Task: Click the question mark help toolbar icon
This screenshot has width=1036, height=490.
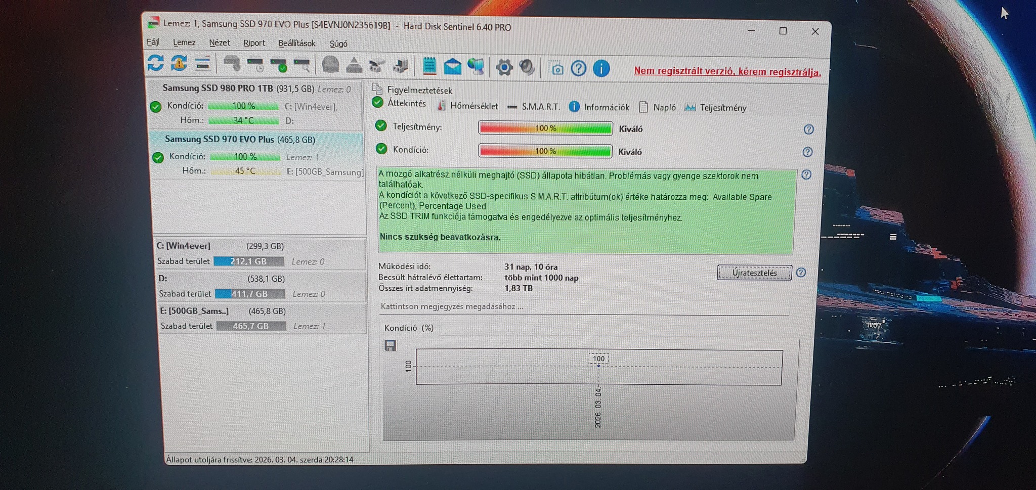Action: click(x=579, y=68)
